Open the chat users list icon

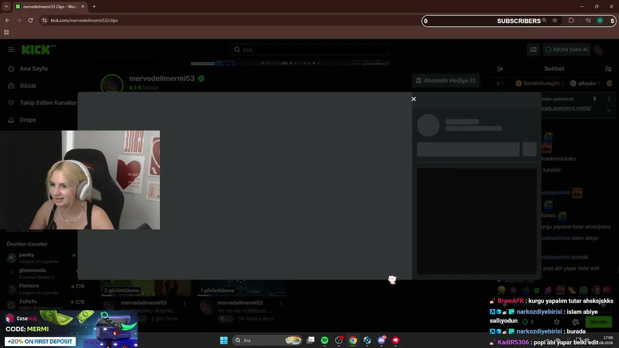coord(608,69)
